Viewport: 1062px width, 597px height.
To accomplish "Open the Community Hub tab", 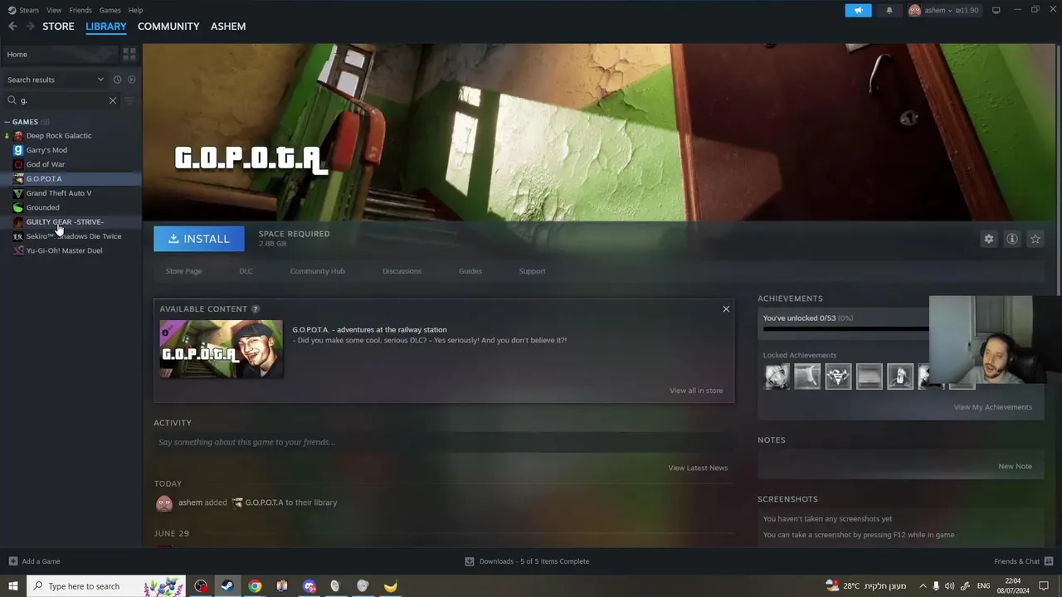I will point(317,271).
